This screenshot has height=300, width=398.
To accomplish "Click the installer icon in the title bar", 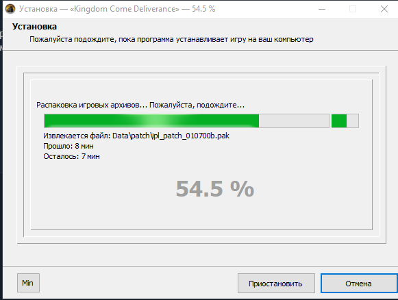I will click(10, 9).
